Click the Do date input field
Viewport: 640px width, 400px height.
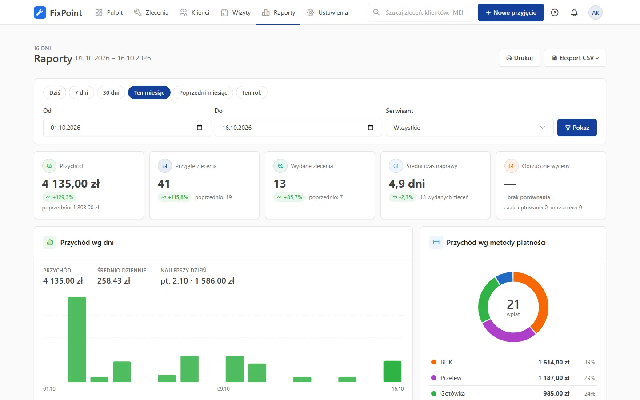point(298,128)
